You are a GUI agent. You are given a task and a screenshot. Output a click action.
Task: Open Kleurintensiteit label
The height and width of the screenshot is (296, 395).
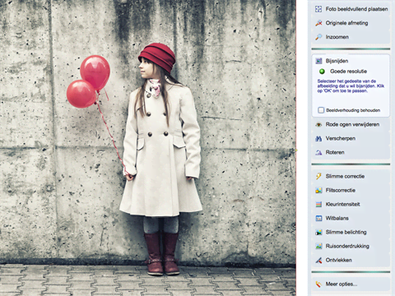point(342,204)
